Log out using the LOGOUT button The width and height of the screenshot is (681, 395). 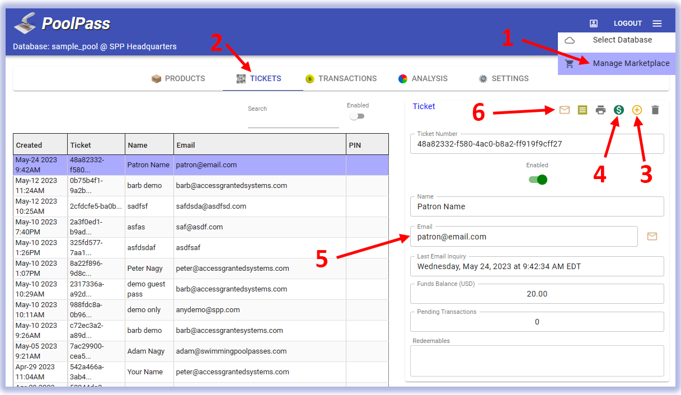pos(628,23)
